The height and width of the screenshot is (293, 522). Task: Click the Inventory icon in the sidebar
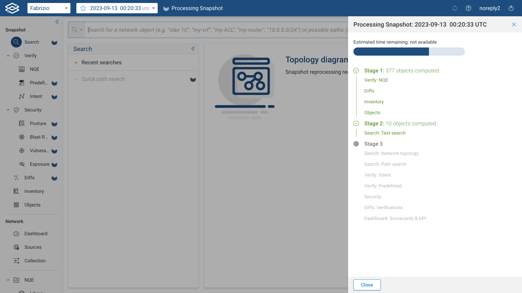tap(16, 191)
